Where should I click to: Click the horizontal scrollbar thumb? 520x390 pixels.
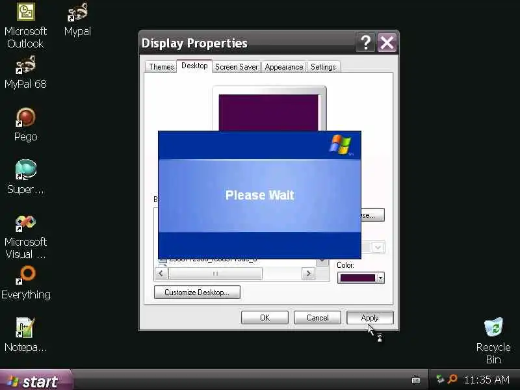216,274
